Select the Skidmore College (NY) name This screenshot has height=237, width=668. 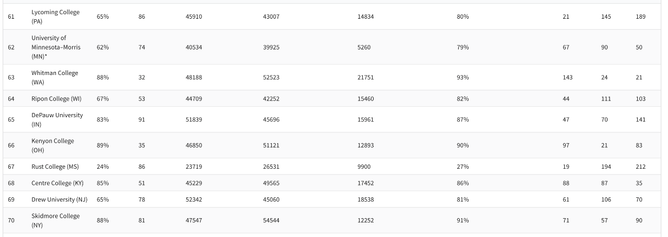pyautogui.click(x=55, y=220)
